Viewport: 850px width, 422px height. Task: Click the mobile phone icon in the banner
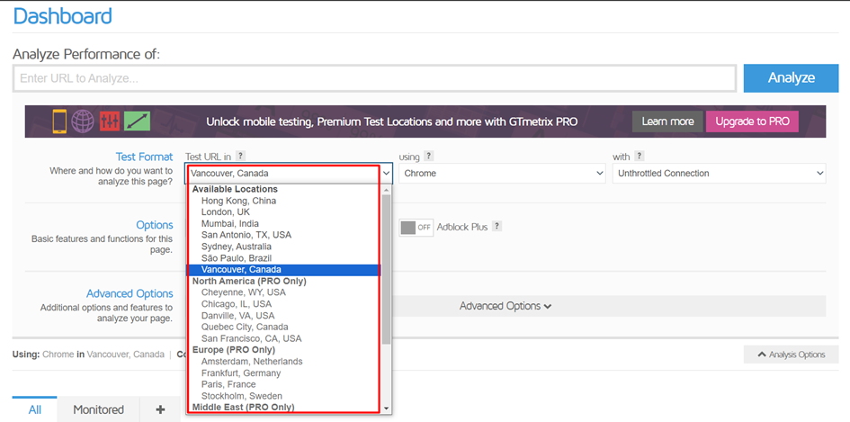tap(60, 121)
